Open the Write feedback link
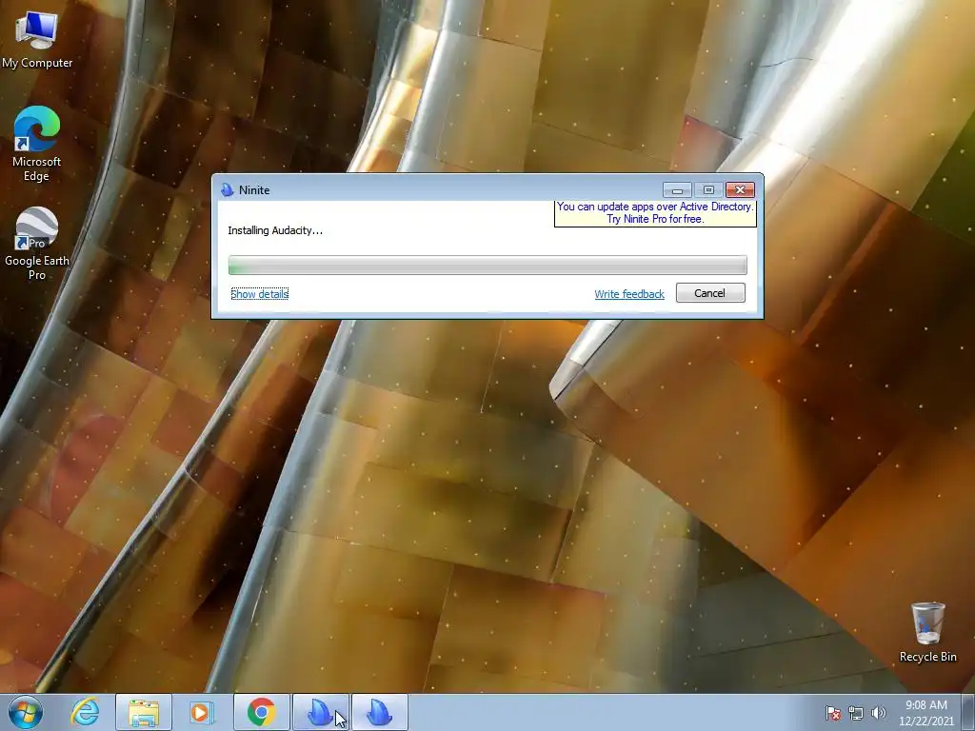Screen dimensions: 975x731 [x=629, y=294]
